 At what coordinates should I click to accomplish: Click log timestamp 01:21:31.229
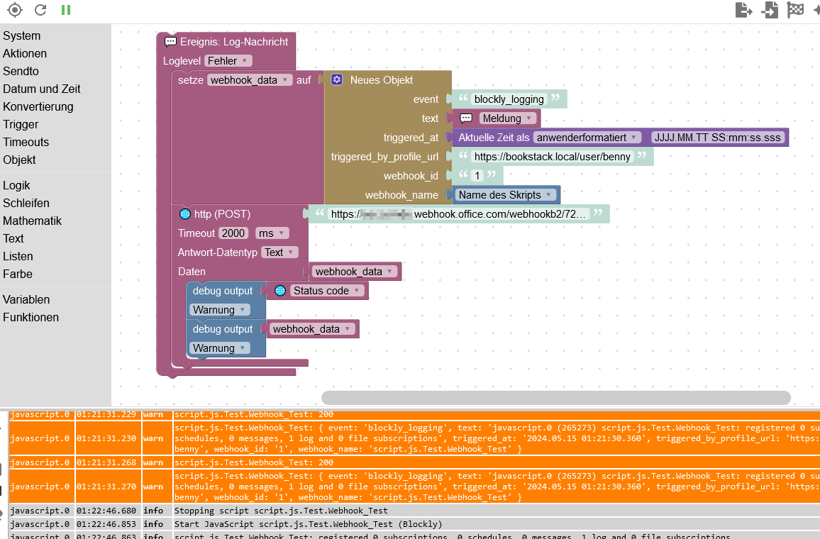point(106,415)
